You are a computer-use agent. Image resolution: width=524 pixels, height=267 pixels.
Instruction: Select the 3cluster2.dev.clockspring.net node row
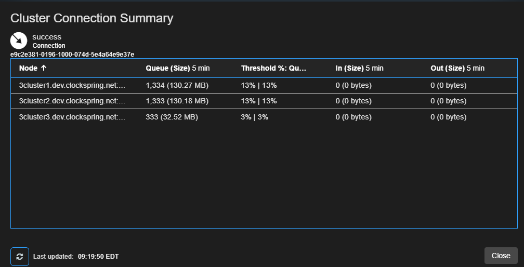click(264, 101)
